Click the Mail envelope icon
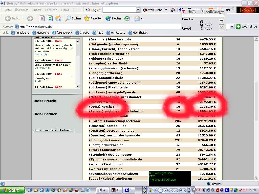The height and width of the screenshot is (194, 259). pos(137,18)
